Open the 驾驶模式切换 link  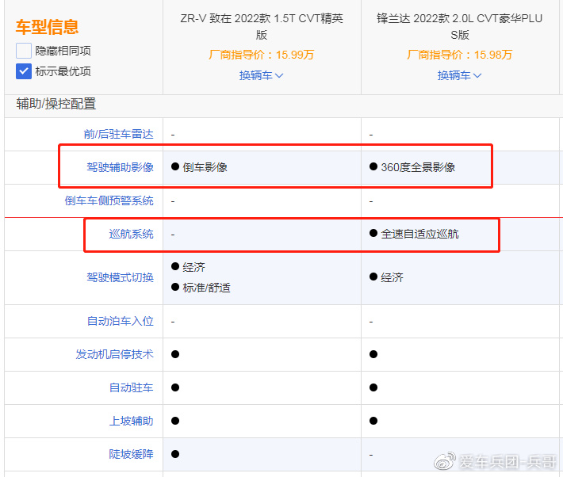(x=120, y=277)
